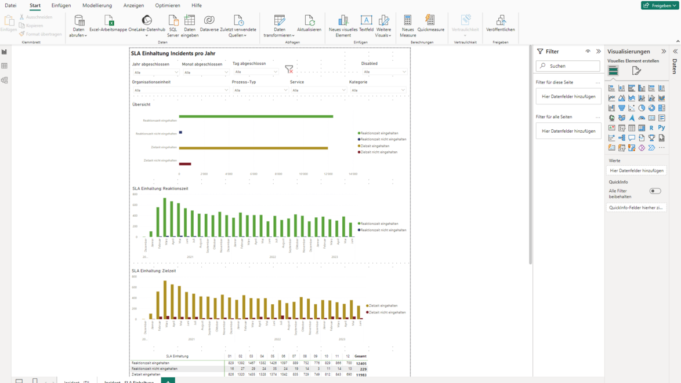
Task: Toggle 'Alle Filter beibehalten' switch
Action: [655, 191]
